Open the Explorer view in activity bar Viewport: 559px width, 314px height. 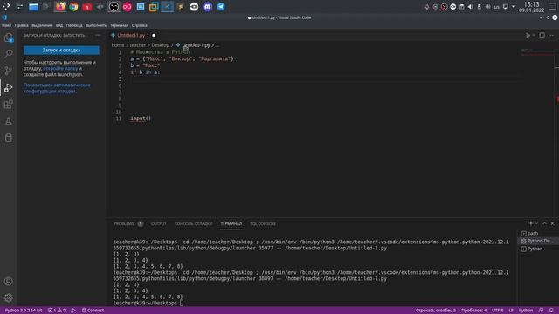(8, 38)
